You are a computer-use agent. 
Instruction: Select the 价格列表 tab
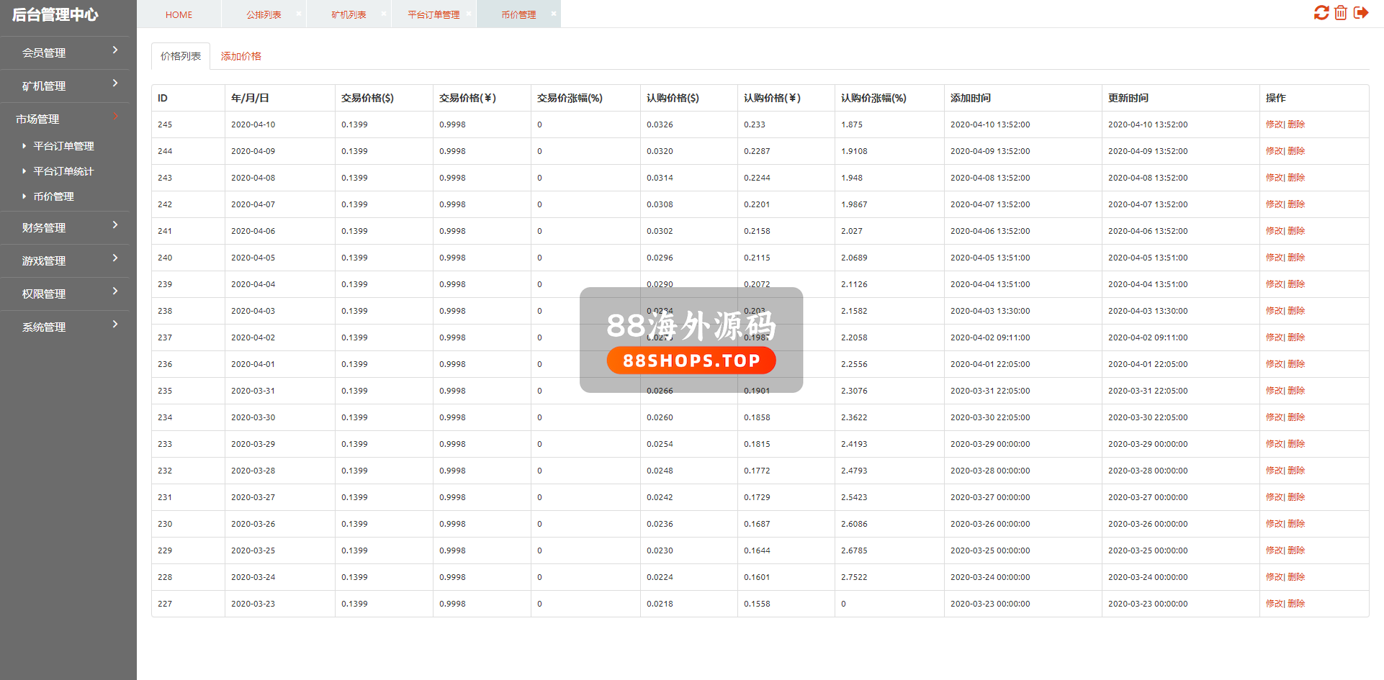pos(181,56)
